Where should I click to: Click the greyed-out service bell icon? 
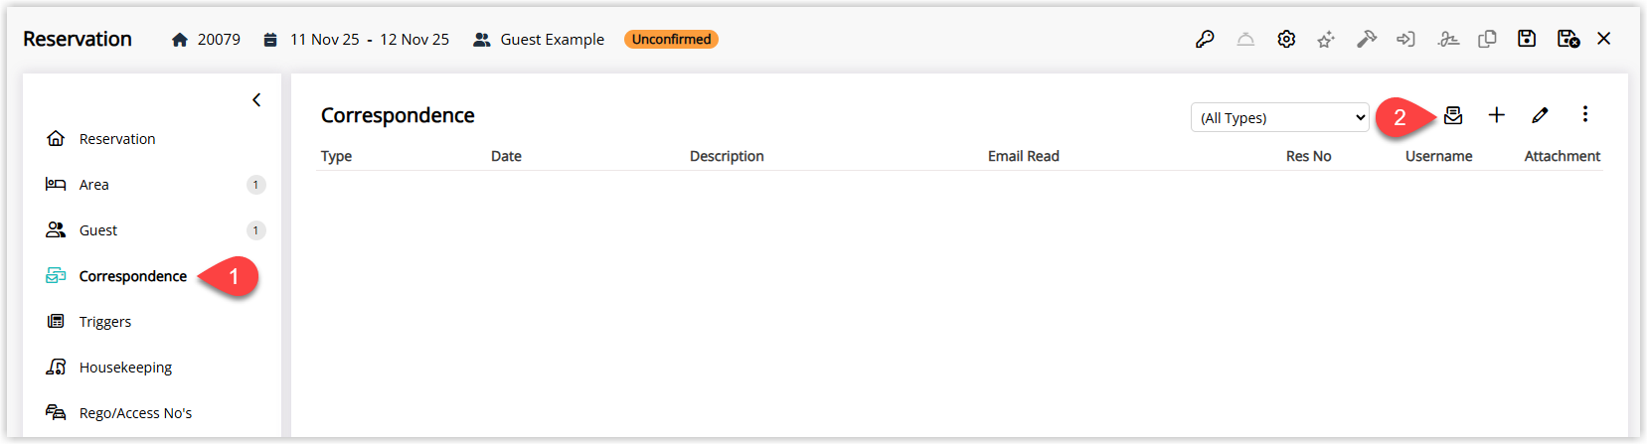coord(1245,39)
